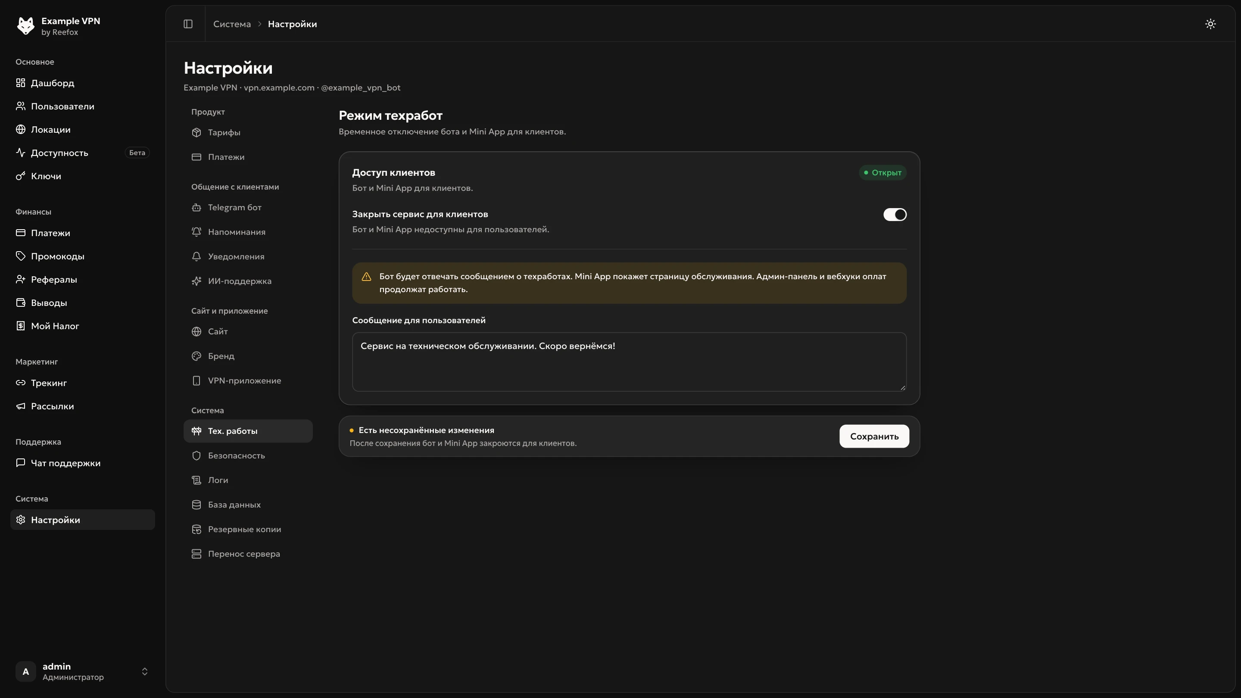Click the Настройки breadcrumb item
The height and width of the screenshot is (698, 1241).
pos(292,24)
